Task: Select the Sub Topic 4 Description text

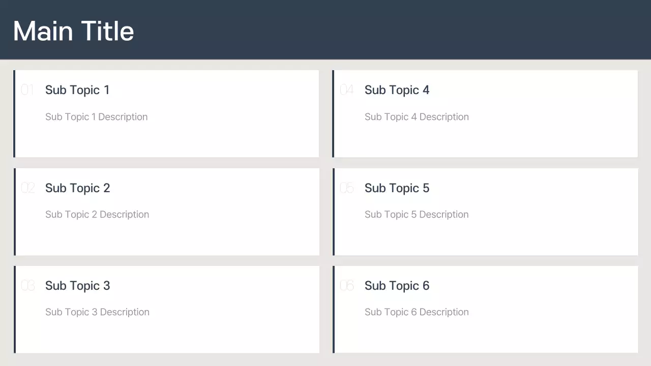Action: click(x=417, y=117)
